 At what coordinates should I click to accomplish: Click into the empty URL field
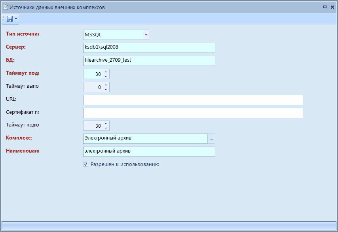[193, 100]
